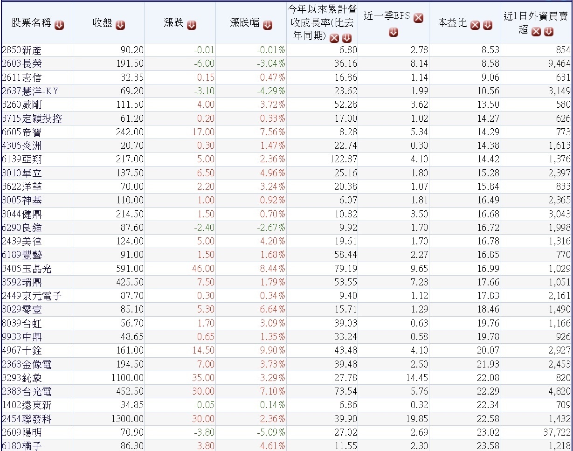Remove the 本益比 column with X icon
The image size is (573, 451).
[x=475, y=25]
